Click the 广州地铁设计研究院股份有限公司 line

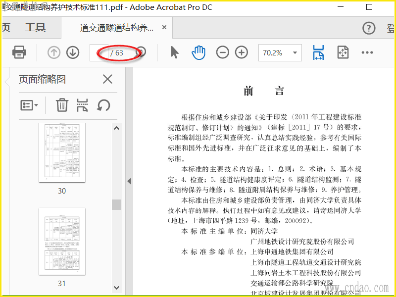pyautogui.click(x=302, y=242)
